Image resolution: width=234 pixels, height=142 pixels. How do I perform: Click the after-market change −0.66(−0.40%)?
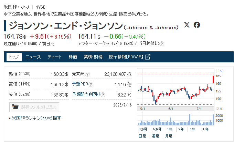pyautogui.click(x=125, y=37)
